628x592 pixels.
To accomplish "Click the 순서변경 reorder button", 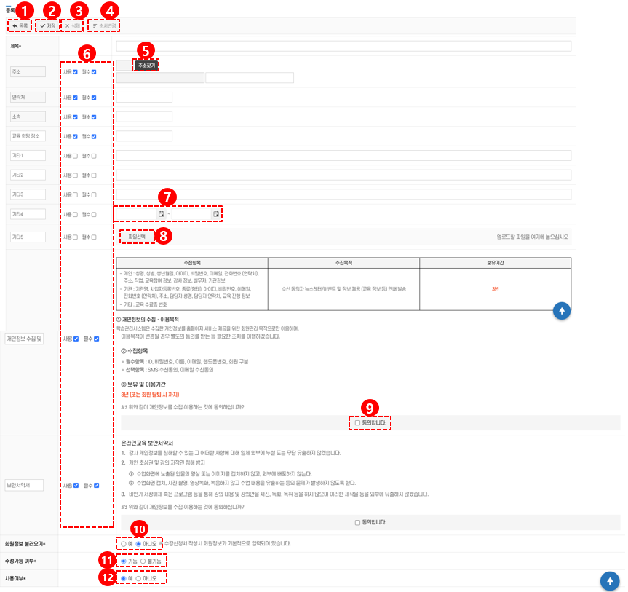I will (104, 25).
